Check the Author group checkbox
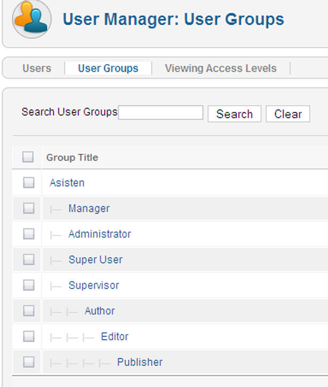328x387 pixels. 29,311
